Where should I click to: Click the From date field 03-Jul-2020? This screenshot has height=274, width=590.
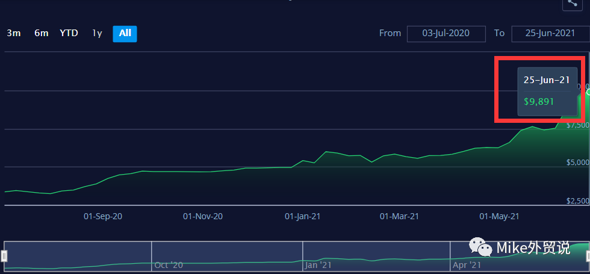(446, 34)
